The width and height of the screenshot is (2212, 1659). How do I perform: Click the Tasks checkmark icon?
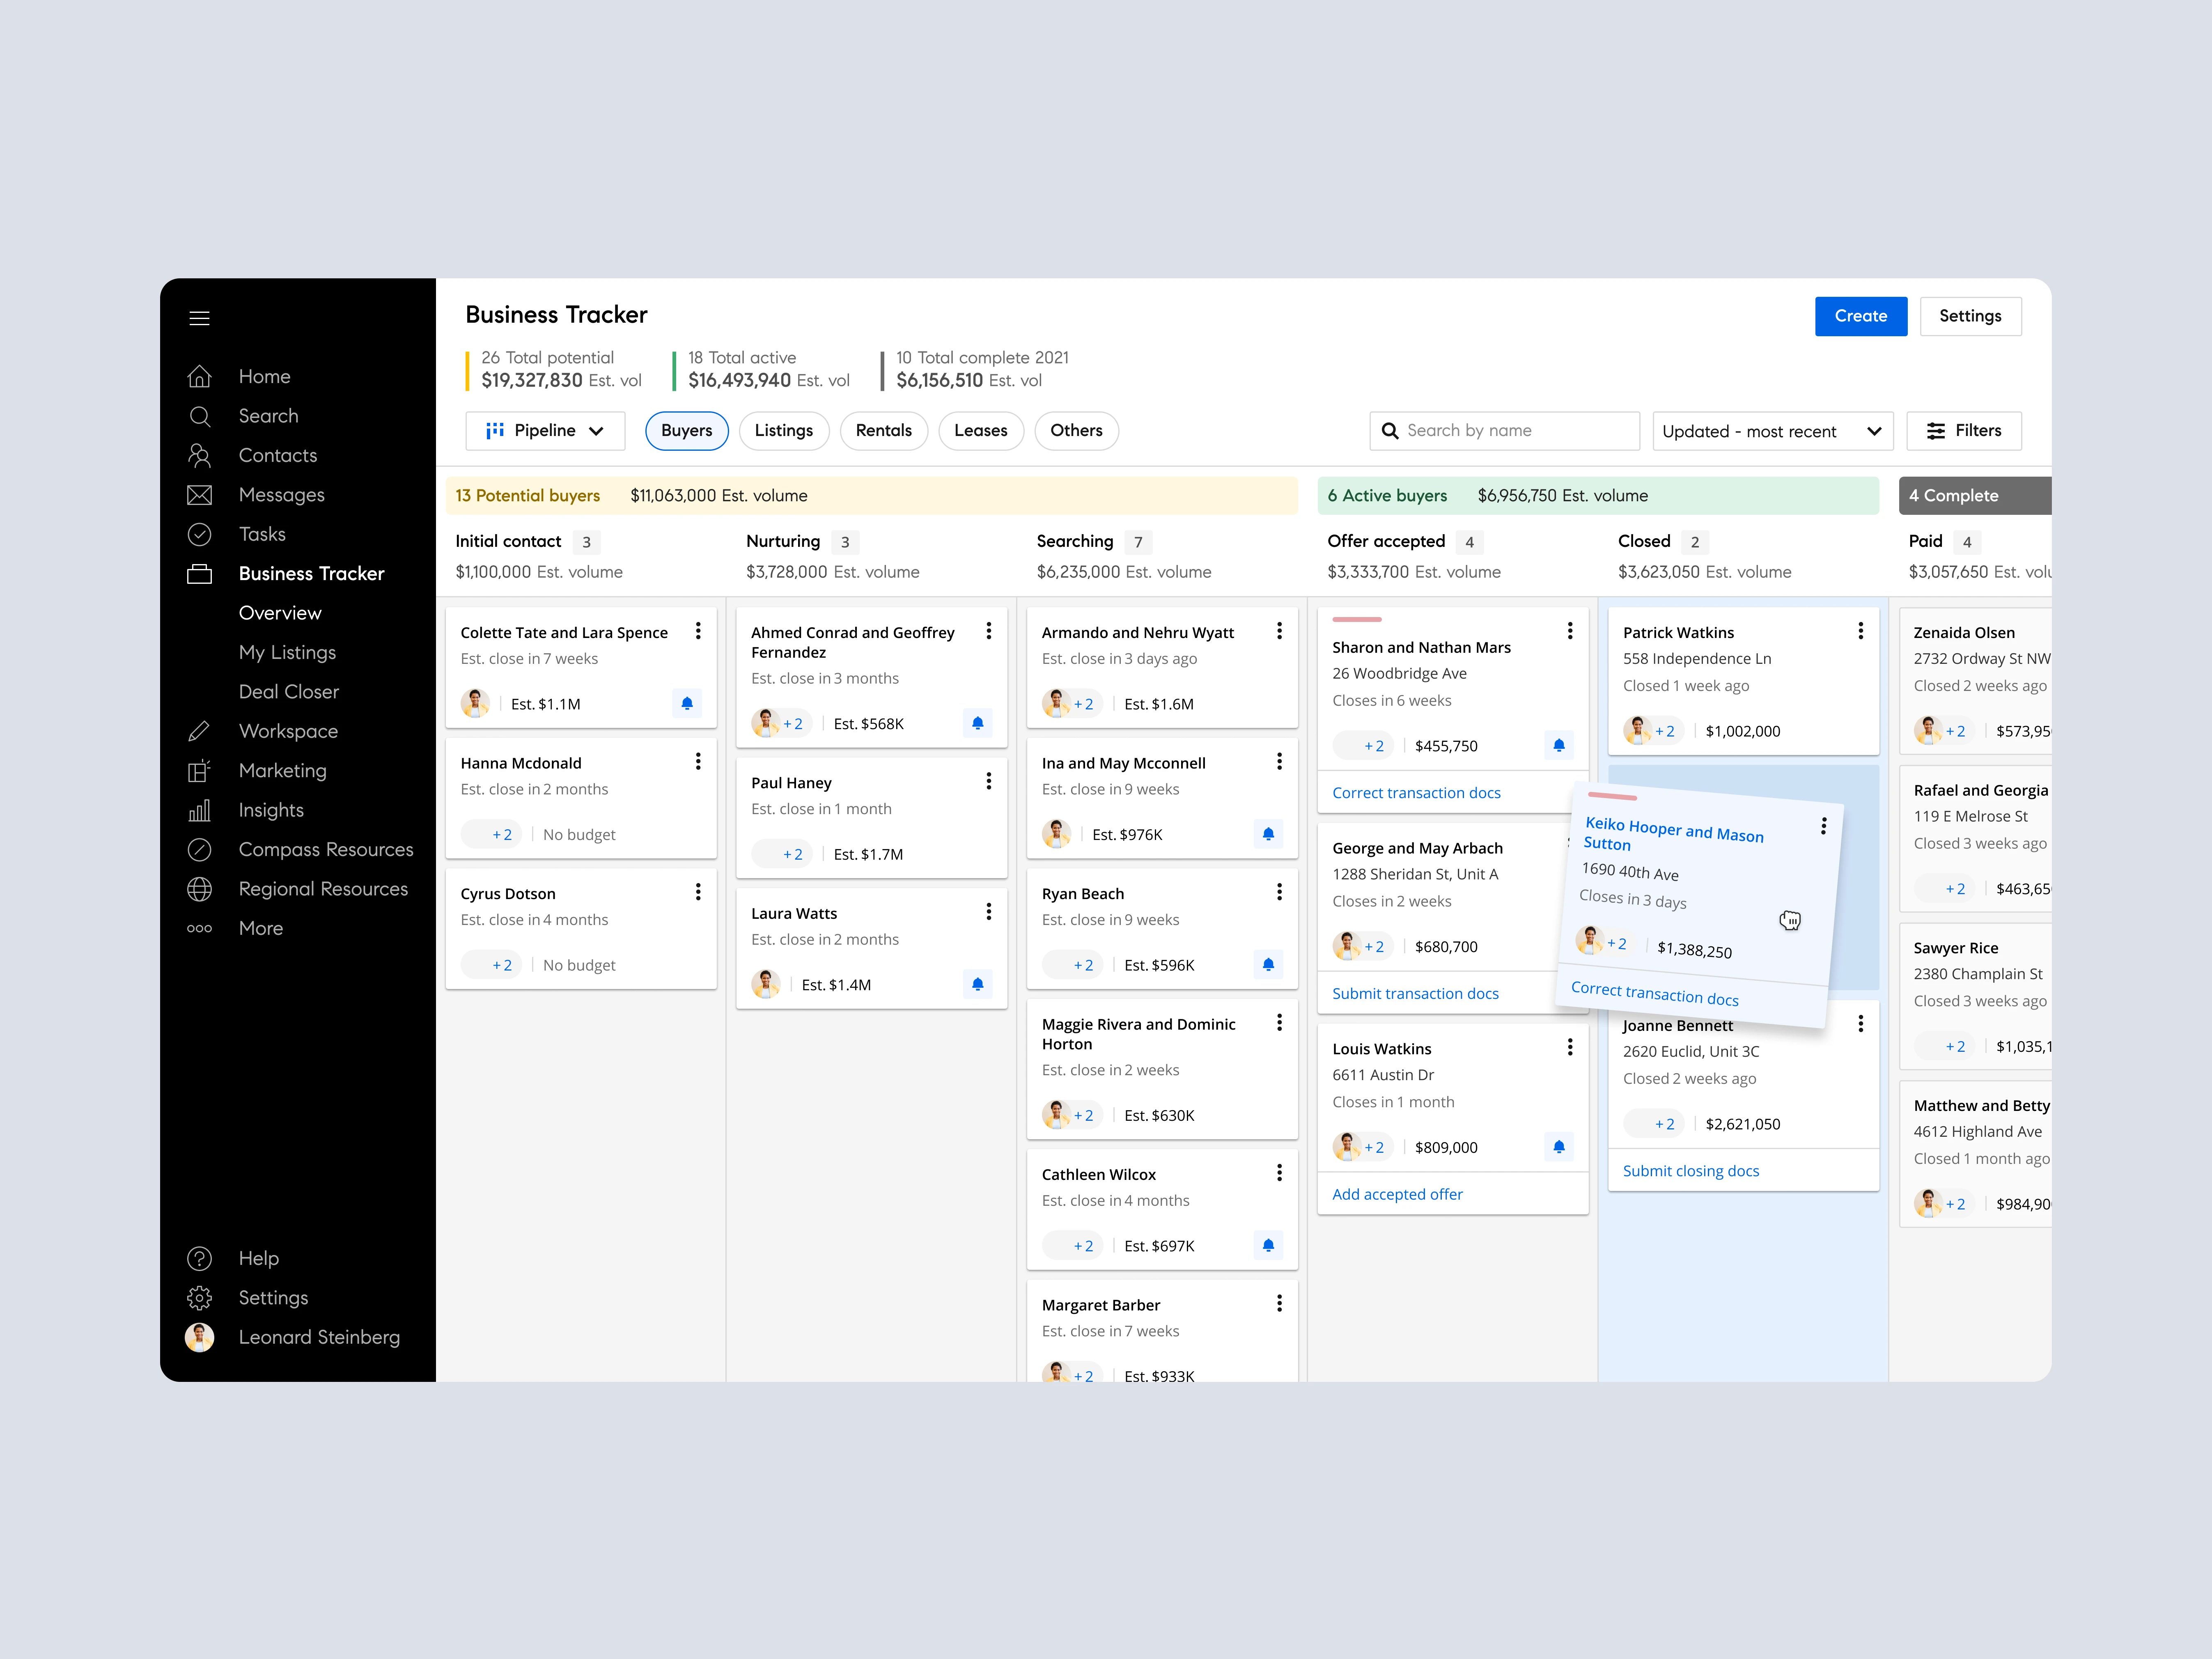(199, 534)
